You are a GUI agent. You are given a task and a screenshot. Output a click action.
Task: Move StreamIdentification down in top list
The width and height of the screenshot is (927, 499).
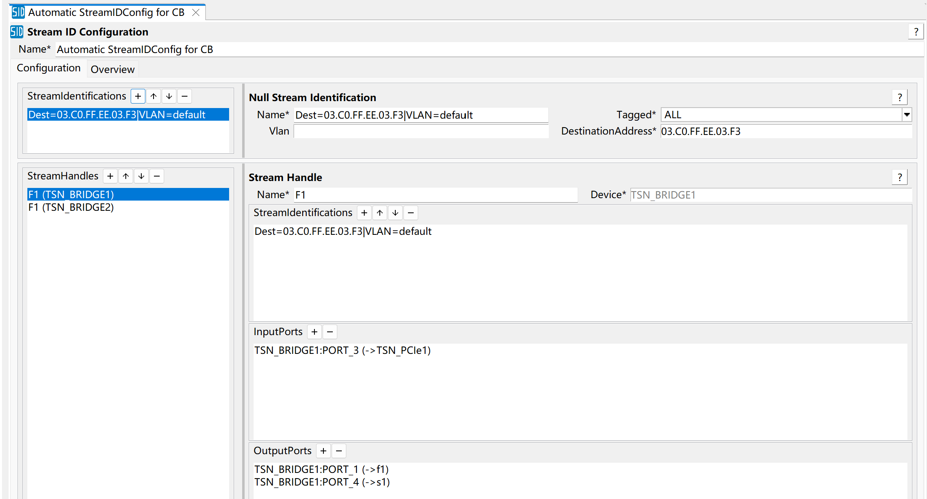[x=169, y=96]
